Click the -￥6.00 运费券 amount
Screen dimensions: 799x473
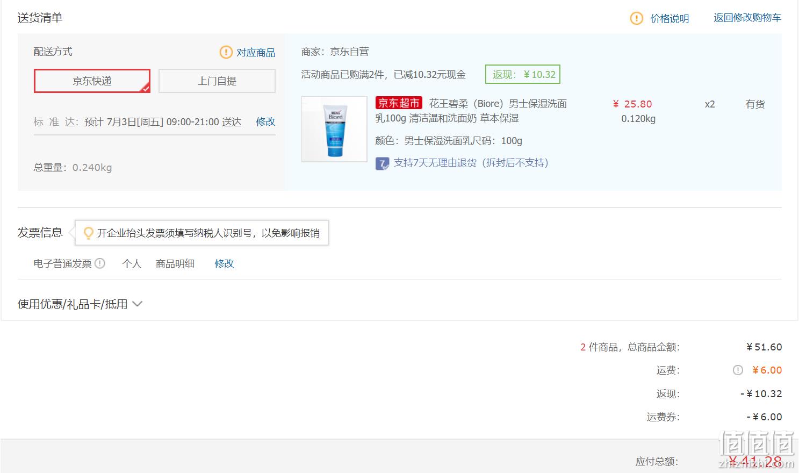[x=765, y=417]
